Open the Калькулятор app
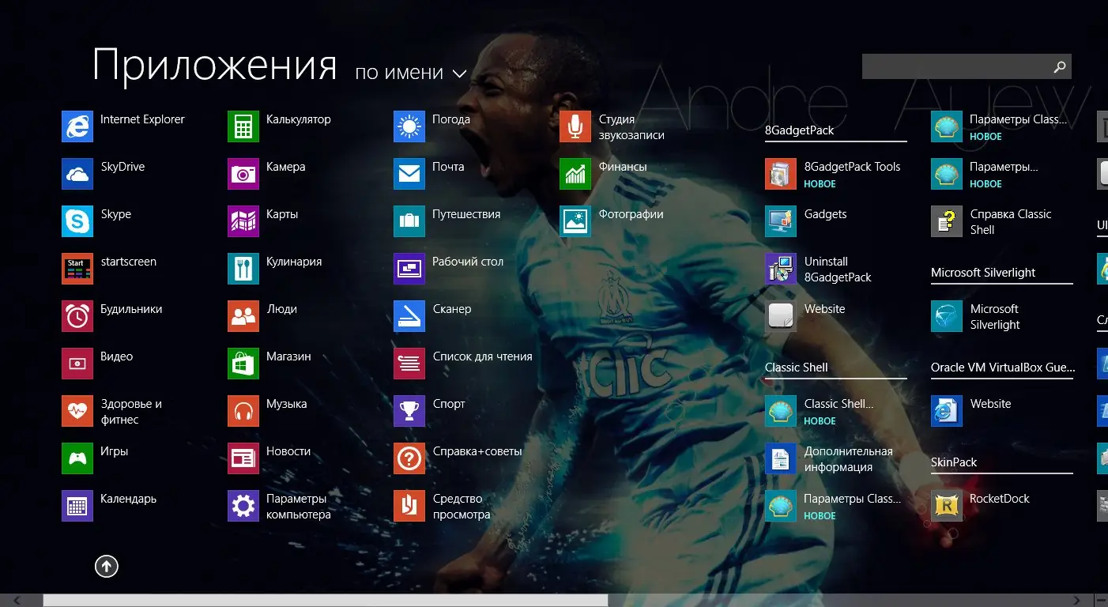Screen dimensions: 1108x607 [x=279, y=126]
